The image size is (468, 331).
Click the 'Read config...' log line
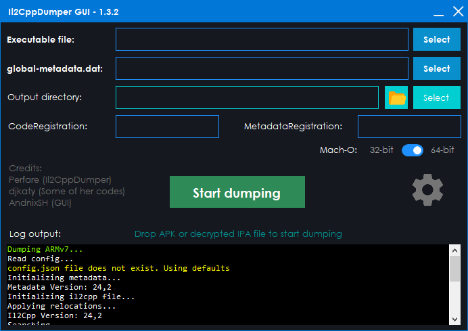(x=41, y=259)
